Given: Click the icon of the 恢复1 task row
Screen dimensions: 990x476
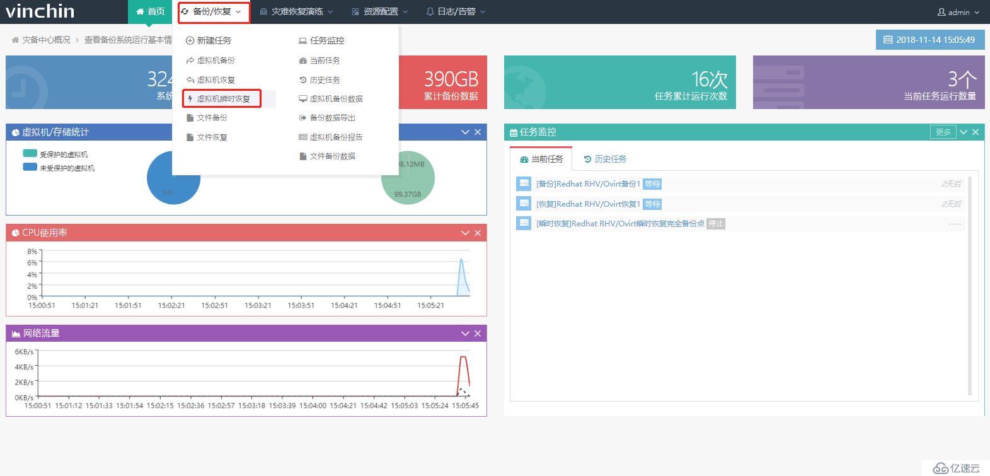Looking at the screenshot, I should (x=523, y=204).
